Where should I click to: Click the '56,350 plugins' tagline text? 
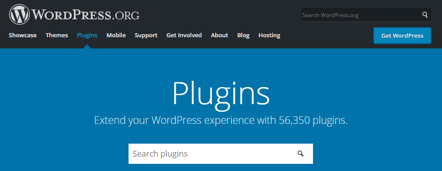pyautogui.click(x=313, y=120)
